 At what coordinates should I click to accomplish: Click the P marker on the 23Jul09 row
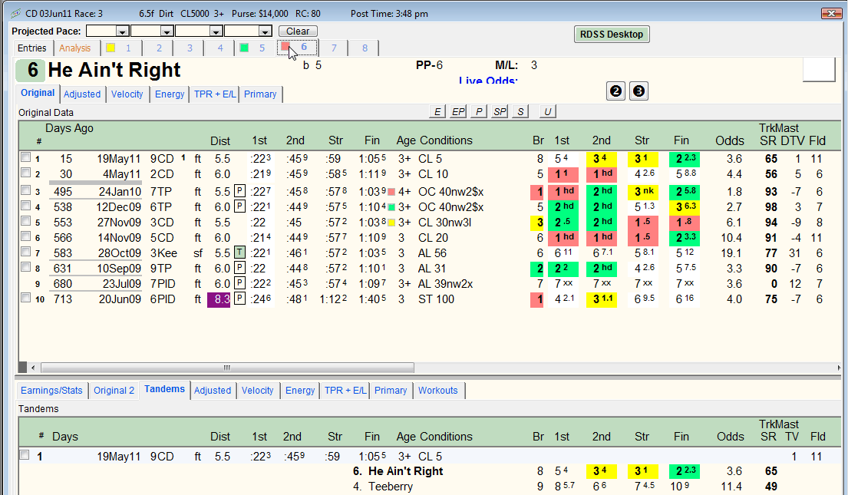239,283
